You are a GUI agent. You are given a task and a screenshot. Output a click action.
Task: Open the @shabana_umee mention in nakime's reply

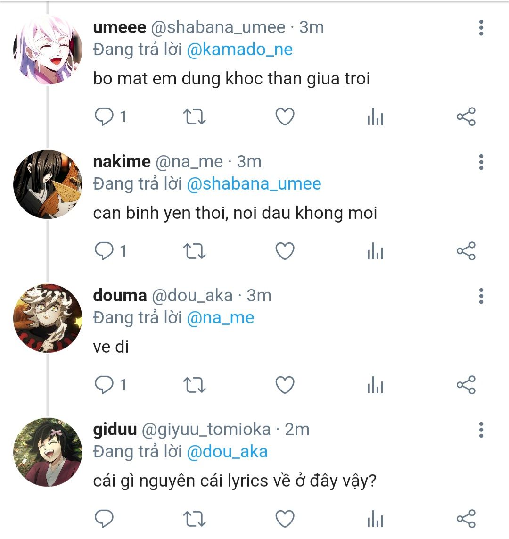[x=254, y=183]
